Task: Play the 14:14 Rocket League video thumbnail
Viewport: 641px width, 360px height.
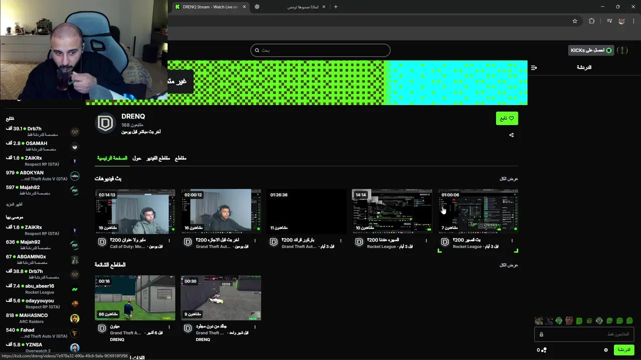Action: pos(392,211)
